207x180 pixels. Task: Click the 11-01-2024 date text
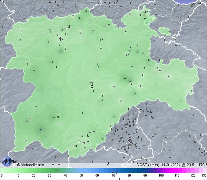click(x=171, y=165)
